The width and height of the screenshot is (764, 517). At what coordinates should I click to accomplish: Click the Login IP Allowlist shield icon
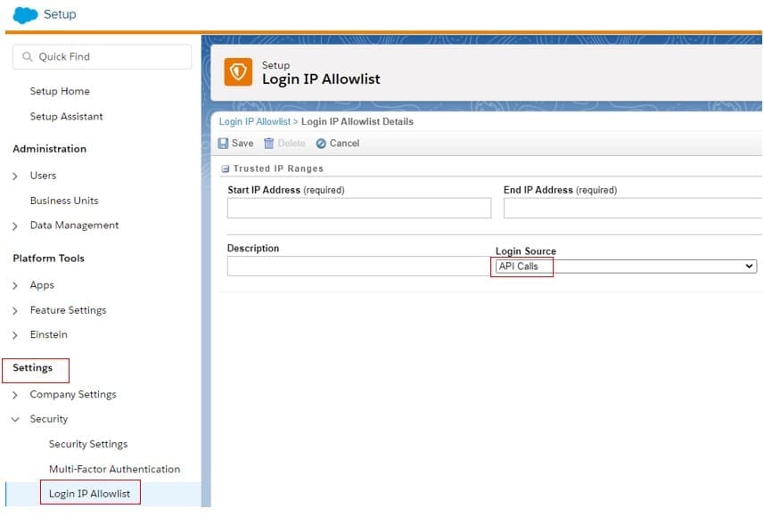point(238,72)
